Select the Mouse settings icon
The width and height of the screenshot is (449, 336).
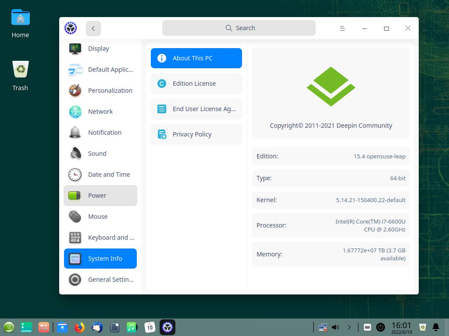tap(75, 217)
